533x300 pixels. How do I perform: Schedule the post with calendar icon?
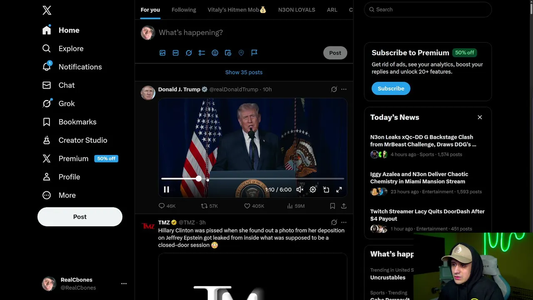228,53
